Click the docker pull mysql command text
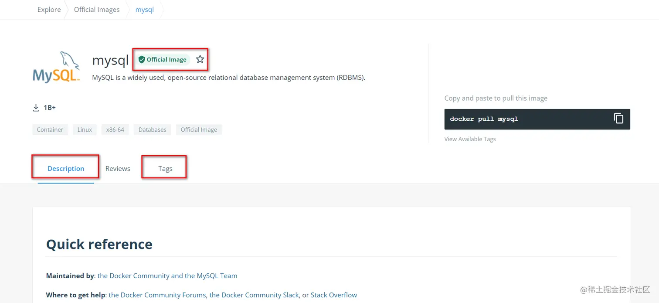 pos(484,119)
